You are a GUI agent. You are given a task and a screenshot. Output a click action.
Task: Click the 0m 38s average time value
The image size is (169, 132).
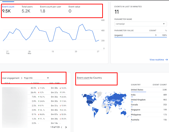point(54,88)
